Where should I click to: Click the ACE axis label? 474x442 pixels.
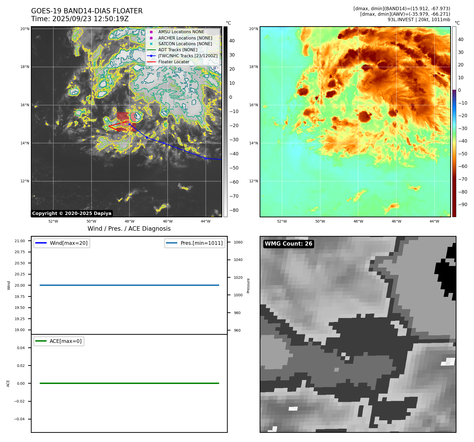pyautogui.click(x=8, y=383)
